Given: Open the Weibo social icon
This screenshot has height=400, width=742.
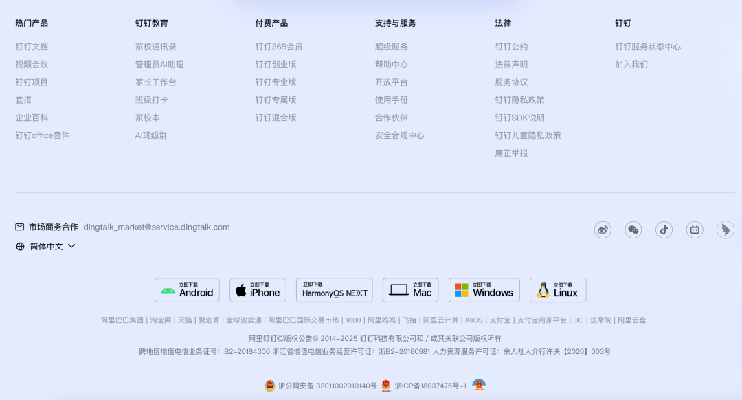Looking at the screenshot, I should pyautogui.click(x=603, y=230).
